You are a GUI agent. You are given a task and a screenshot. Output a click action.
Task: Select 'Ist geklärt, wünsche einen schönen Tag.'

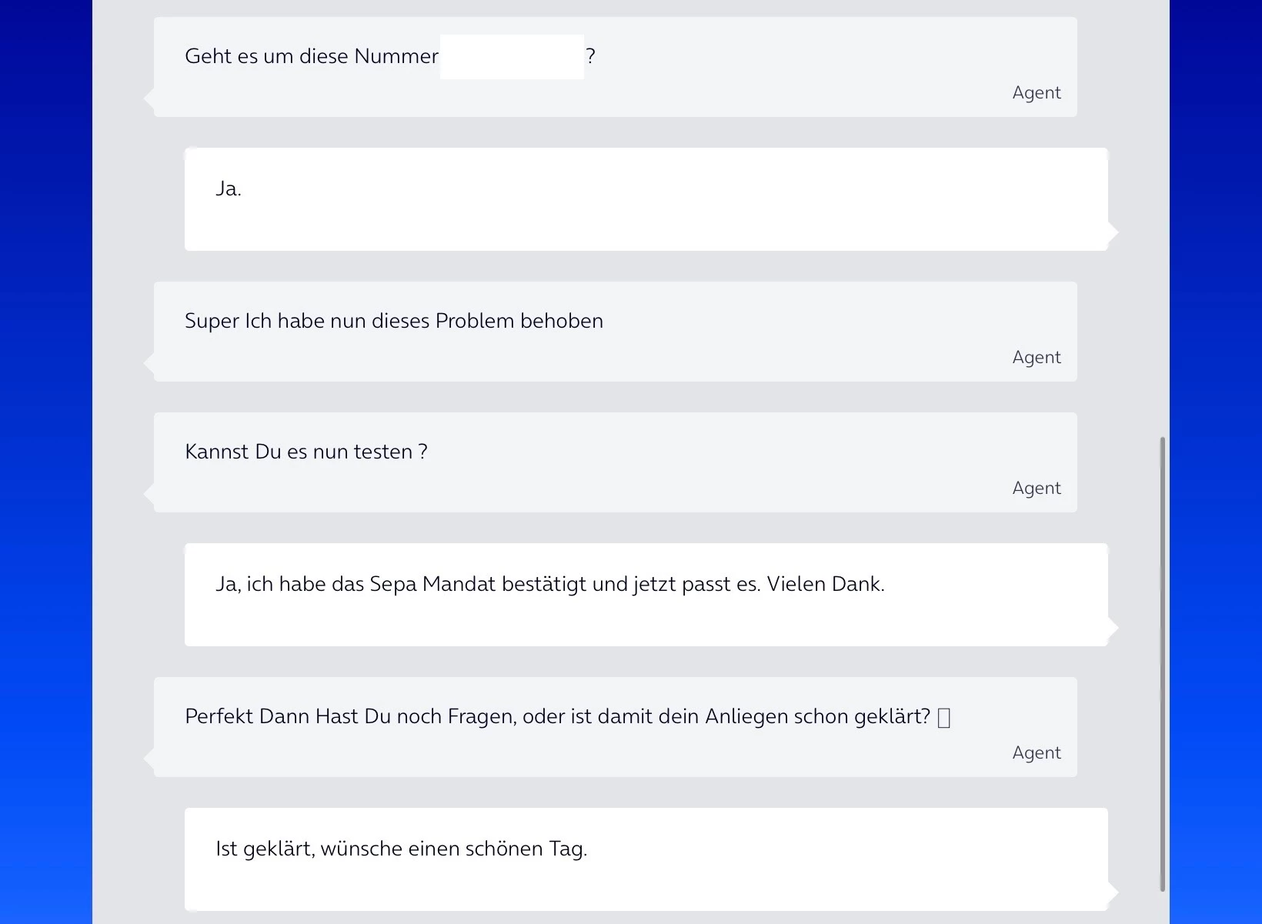click(401, 849)
